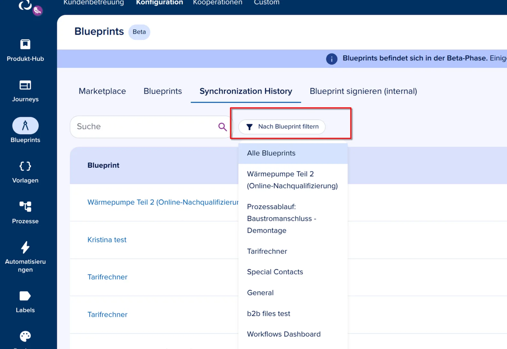Choose Prozessablauf: Baustromanschluss - Demontage option
The height and width of the screenshot is (349, 507).
293,219
